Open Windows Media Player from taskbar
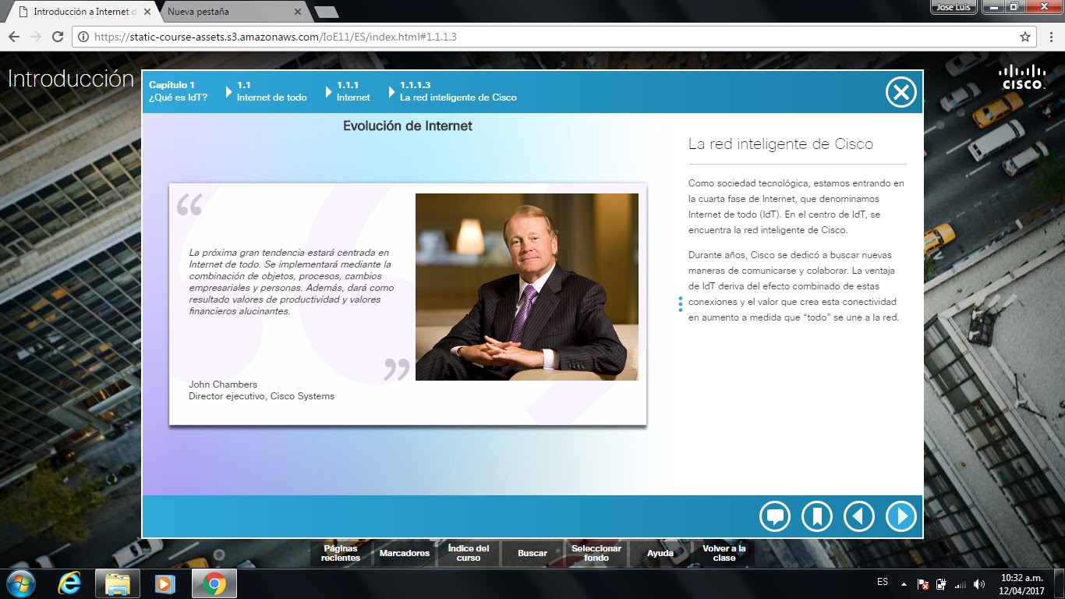Viewport: 1065px width, 599px height. [165, 583]
